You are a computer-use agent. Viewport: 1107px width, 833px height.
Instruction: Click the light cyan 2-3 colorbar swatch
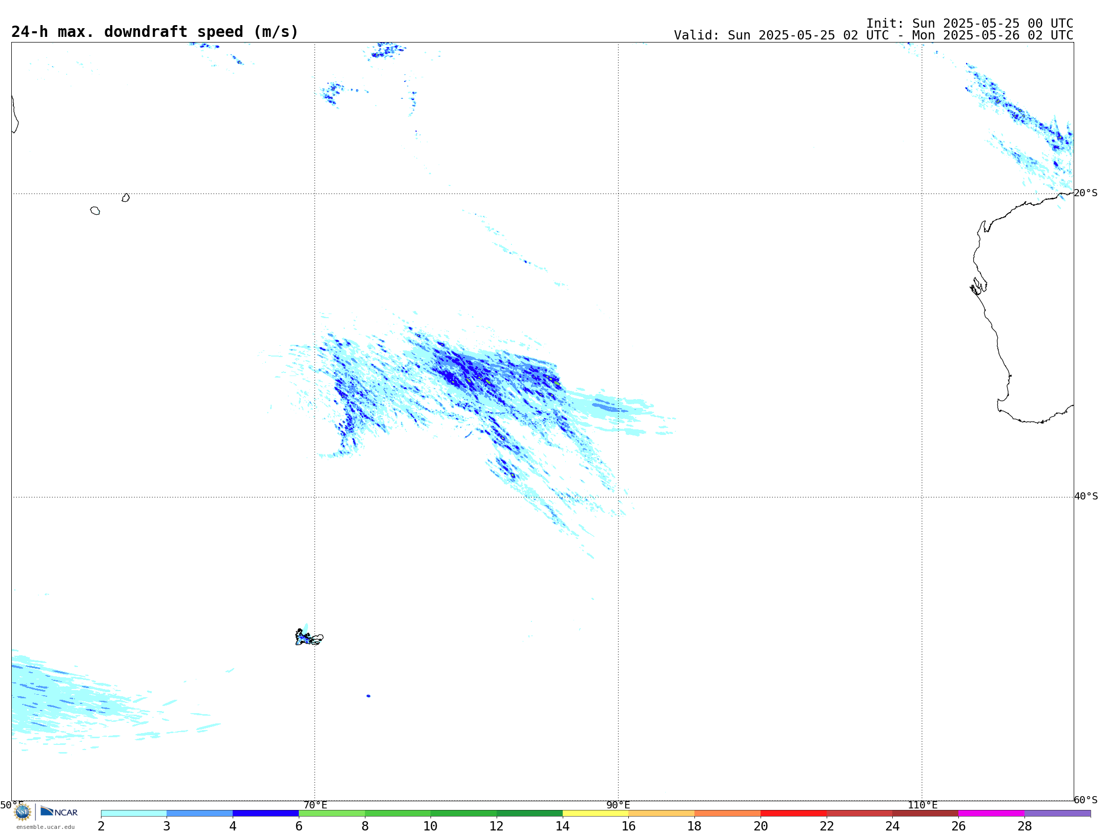[134, 813]
